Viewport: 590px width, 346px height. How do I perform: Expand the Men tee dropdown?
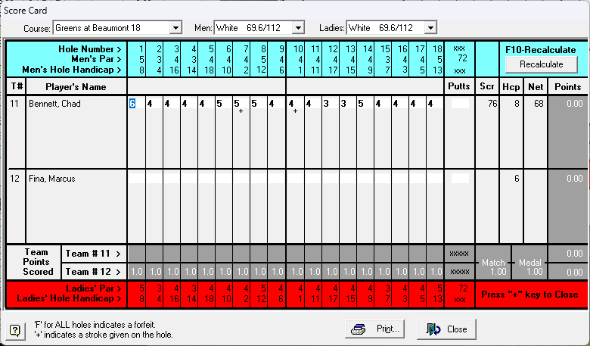tap(297, 28)
